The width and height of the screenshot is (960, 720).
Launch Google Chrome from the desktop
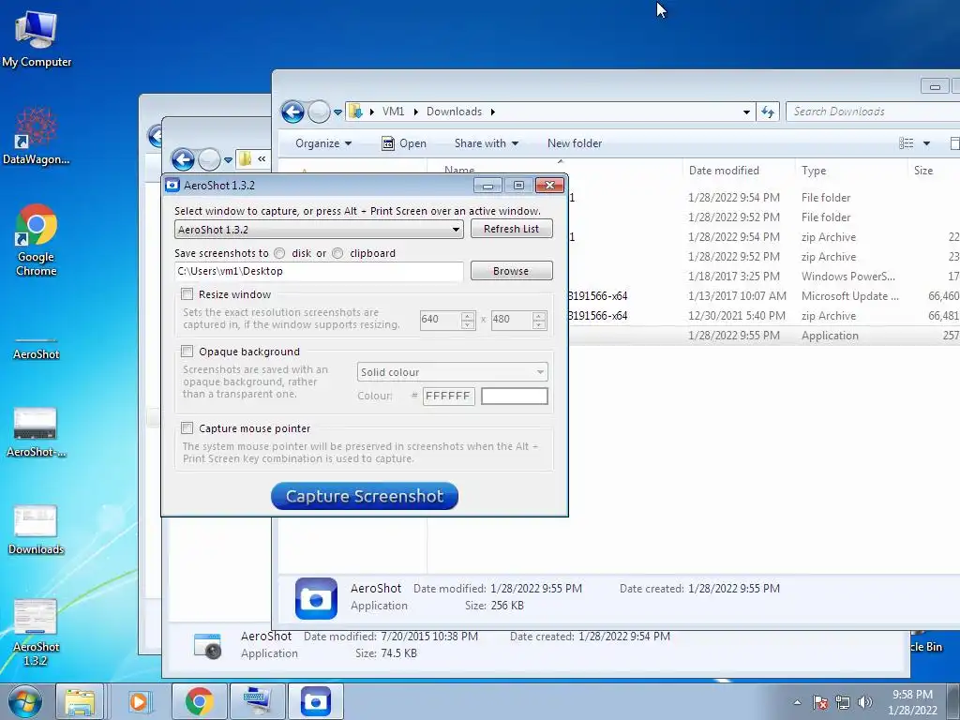point(37,240)
